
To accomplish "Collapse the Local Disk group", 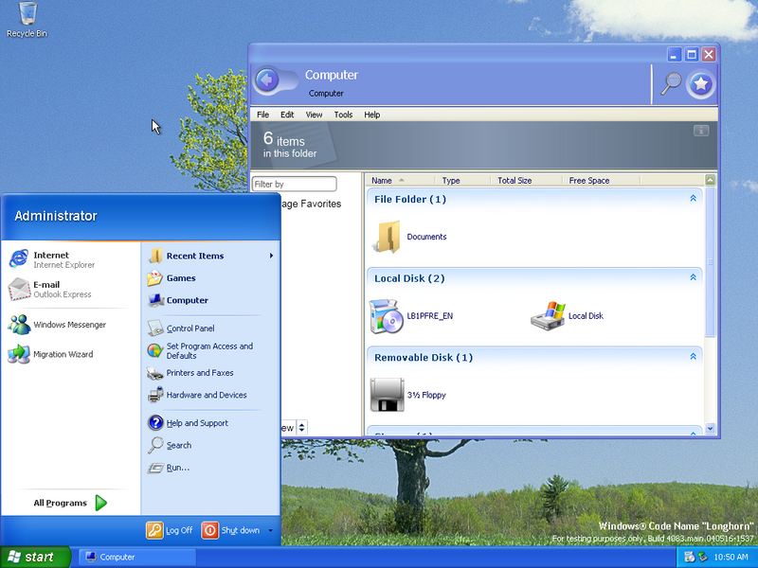I will point(693,278).
